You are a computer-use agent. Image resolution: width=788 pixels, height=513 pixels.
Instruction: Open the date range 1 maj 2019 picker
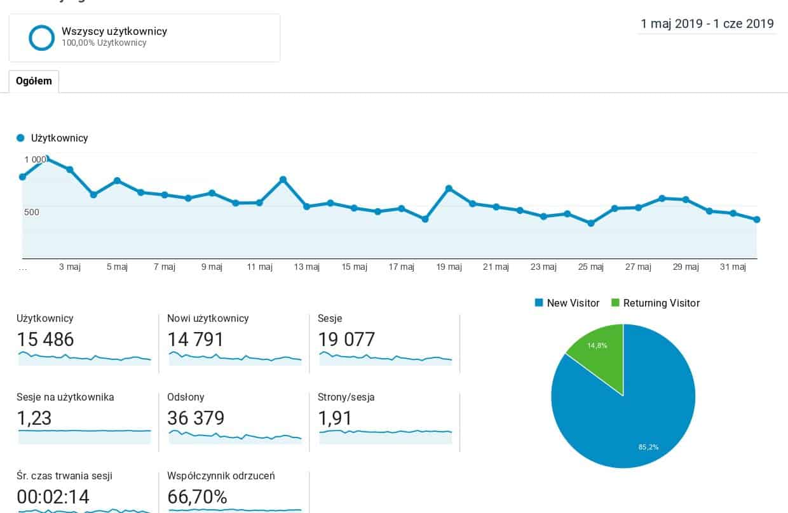(x=707, y=24)
